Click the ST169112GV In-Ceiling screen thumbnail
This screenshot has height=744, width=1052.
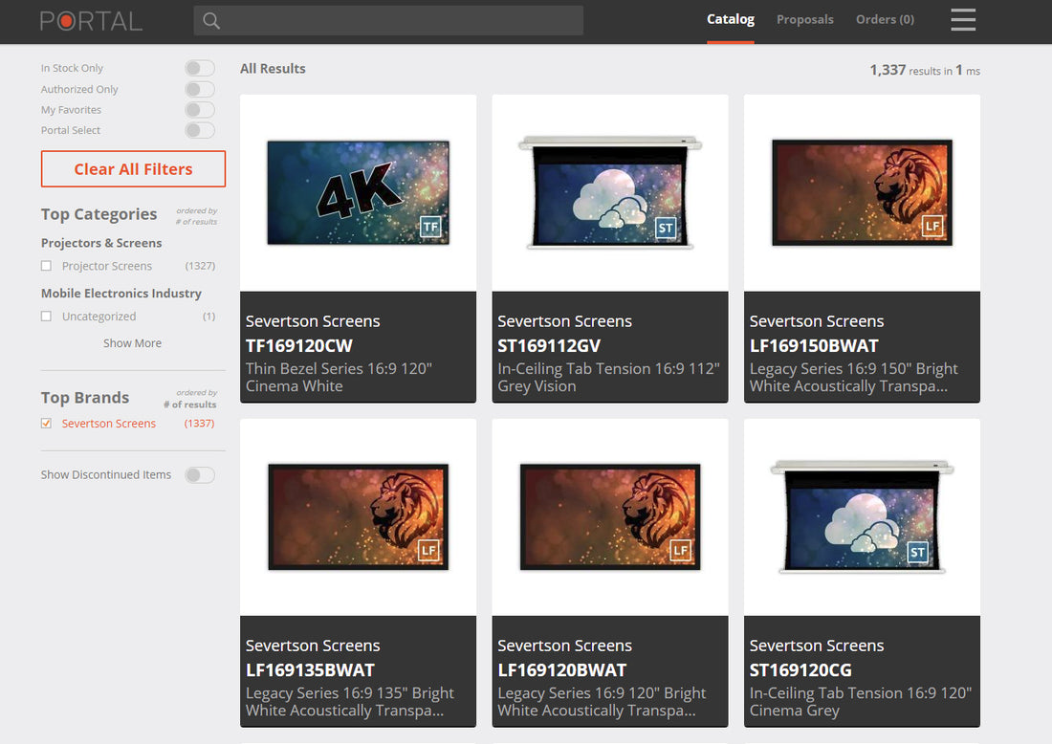click(x=609, y=191)
